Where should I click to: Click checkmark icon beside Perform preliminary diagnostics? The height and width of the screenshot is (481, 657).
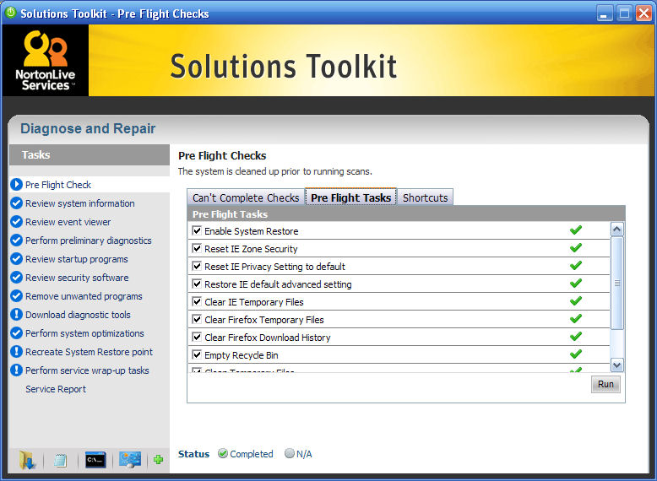tap(16, 240)
